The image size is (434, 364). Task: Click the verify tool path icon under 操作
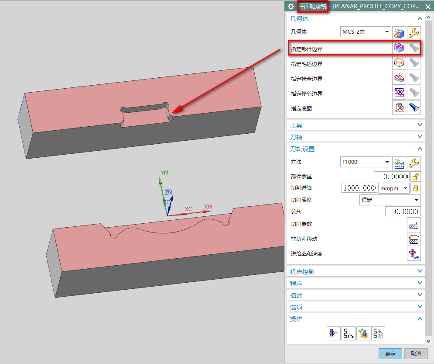pyautogui.click(x=363, y=333)
